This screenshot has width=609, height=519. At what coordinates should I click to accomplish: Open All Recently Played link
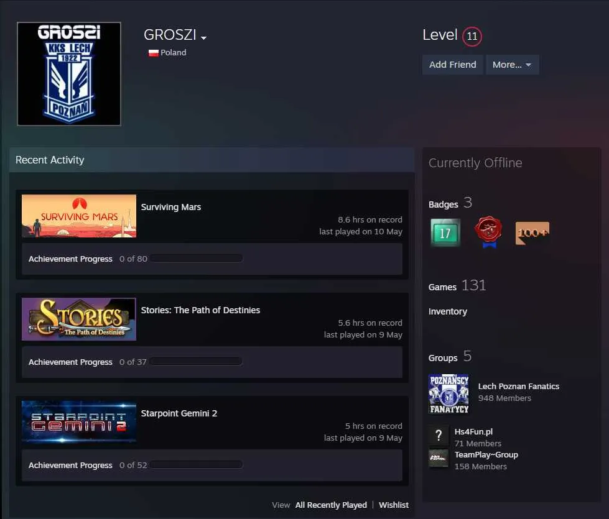[x=331, y=505]
